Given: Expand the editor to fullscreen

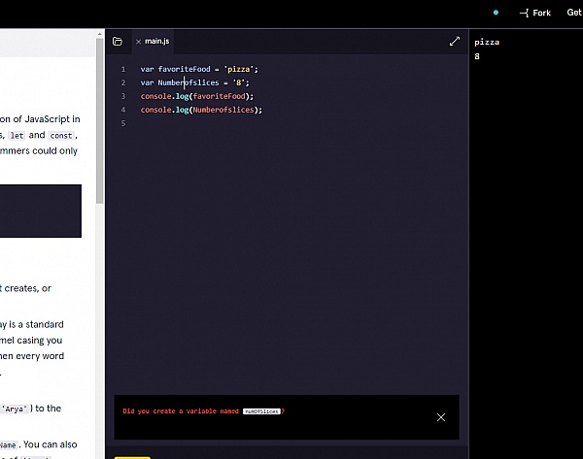Looking at the screenshot, I should (x=455, y=41).
